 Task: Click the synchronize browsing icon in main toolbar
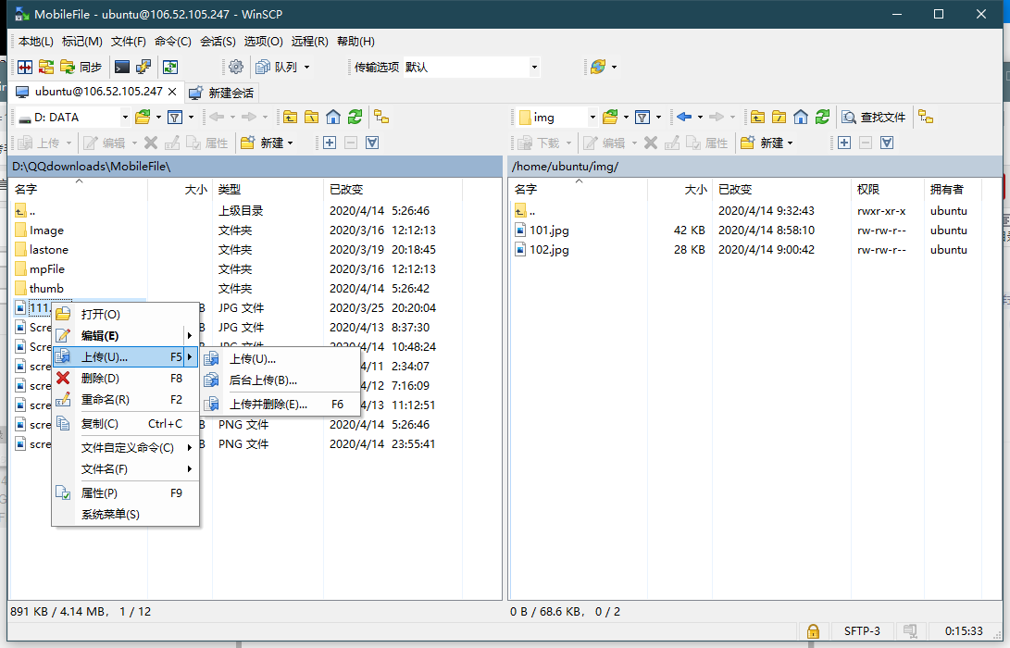pos(170,67)
